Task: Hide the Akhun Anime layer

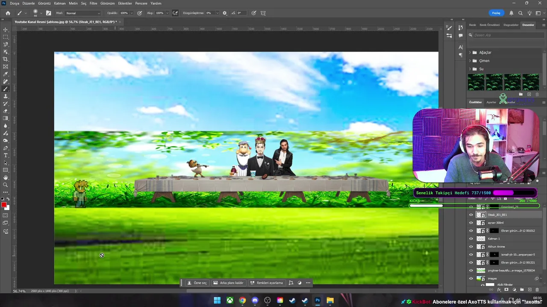Action: [471, 247]
